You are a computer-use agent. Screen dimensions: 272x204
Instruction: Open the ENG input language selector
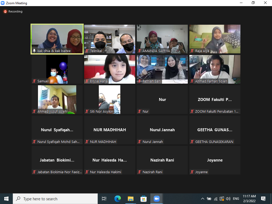pos(236,199)
